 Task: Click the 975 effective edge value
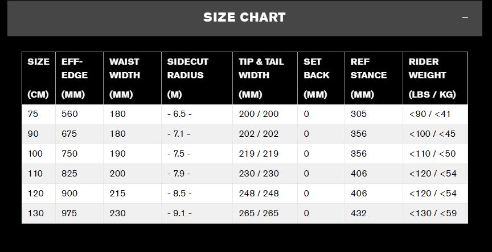click(69, 213)
